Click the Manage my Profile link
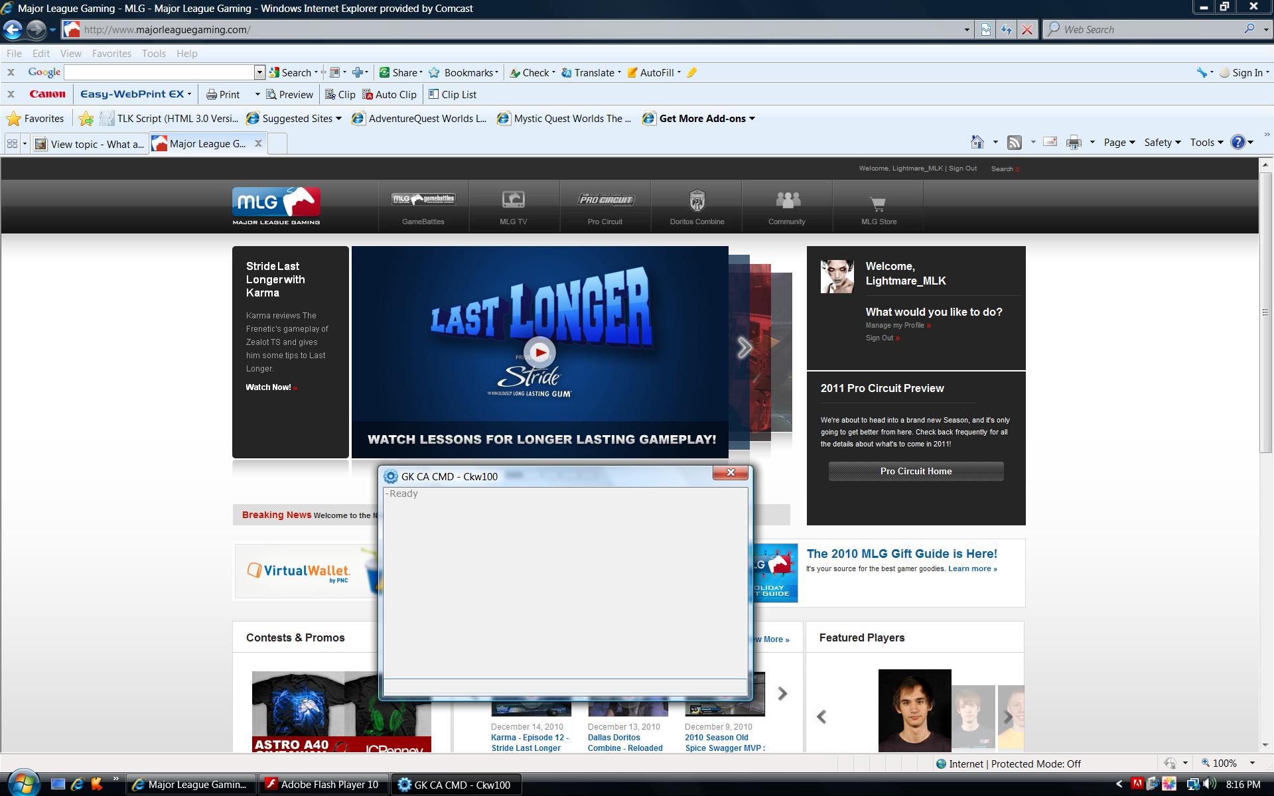Viewport: 1274px width, 796px height. [894, 325]
